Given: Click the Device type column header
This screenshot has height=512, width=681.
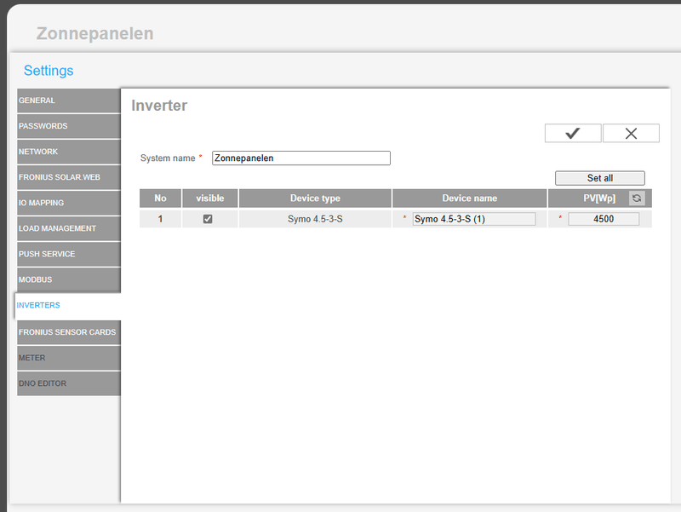Looking at the screenshot, I should click(315, 198).
